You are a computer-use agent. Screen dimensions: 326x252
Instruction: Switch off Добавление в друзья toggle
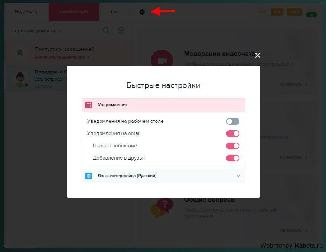(x=233, y=158)
